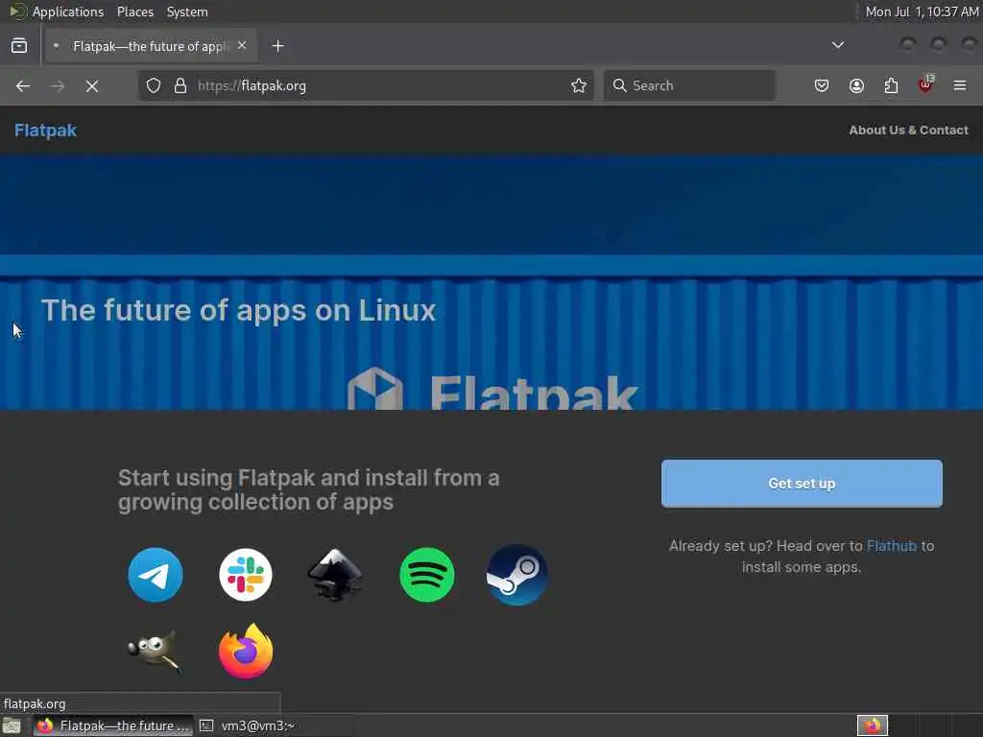This screenshot has height=737, width=983.
Task: Open the Firefox account menu
Action: [856, 85]
